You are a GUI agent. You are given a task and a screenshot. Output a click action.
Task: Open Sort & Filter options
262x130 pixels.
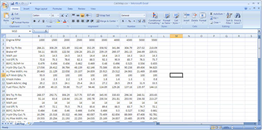229,18
